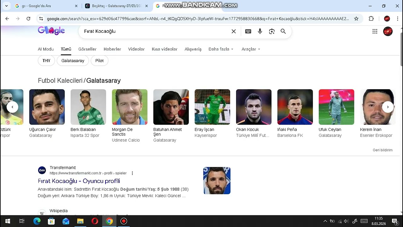Select the Galatasaray filter chip

(x=73, y=61)
